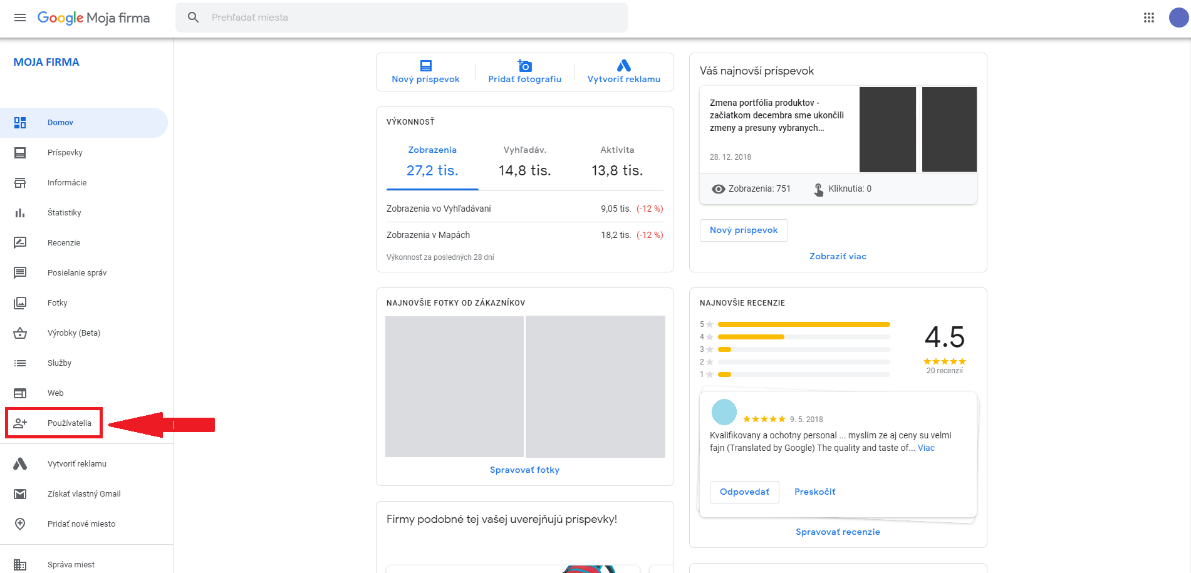Viewport: 1191px width, 573px height.
Task: Click the Odpovedať review button
Action: coord(744,492)
